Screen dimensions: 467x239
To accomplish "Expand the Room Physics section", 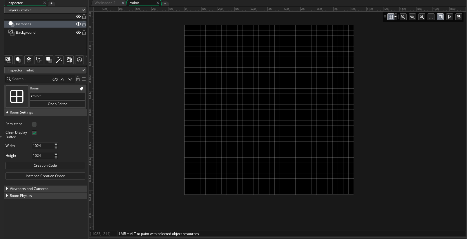I will coord(7,196).
